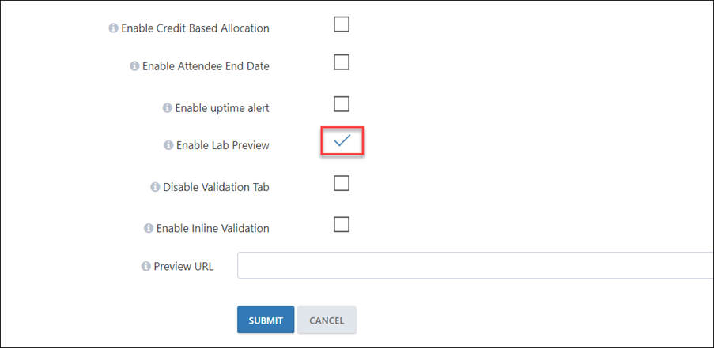The image size is (714, 348).
Task: Click the CANCEL button
Action: point(327,320)
